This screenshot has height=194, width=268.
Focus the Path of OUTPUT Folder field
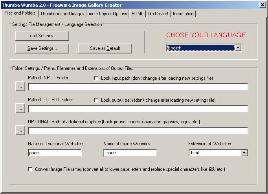point(138,109)
